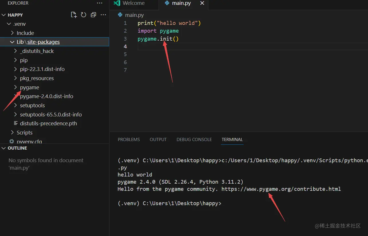
Task: Click the file icon beside distutils-precedence.pth
Action: [16, 124]
